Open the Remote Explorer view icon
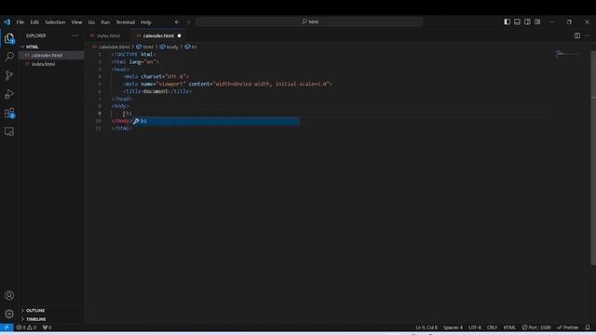 click(x=9, y=131)
